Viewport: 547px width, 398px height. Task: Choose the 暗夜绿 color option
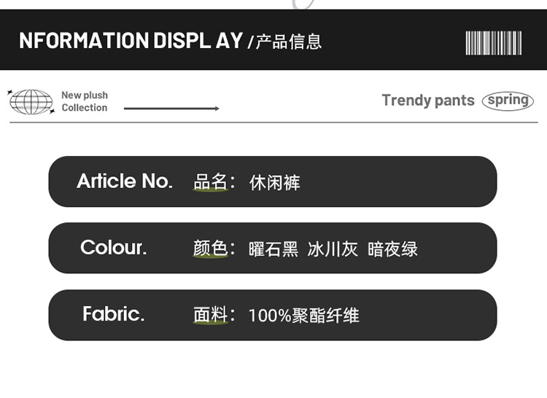pyautogui.click(x=392, y=249)
